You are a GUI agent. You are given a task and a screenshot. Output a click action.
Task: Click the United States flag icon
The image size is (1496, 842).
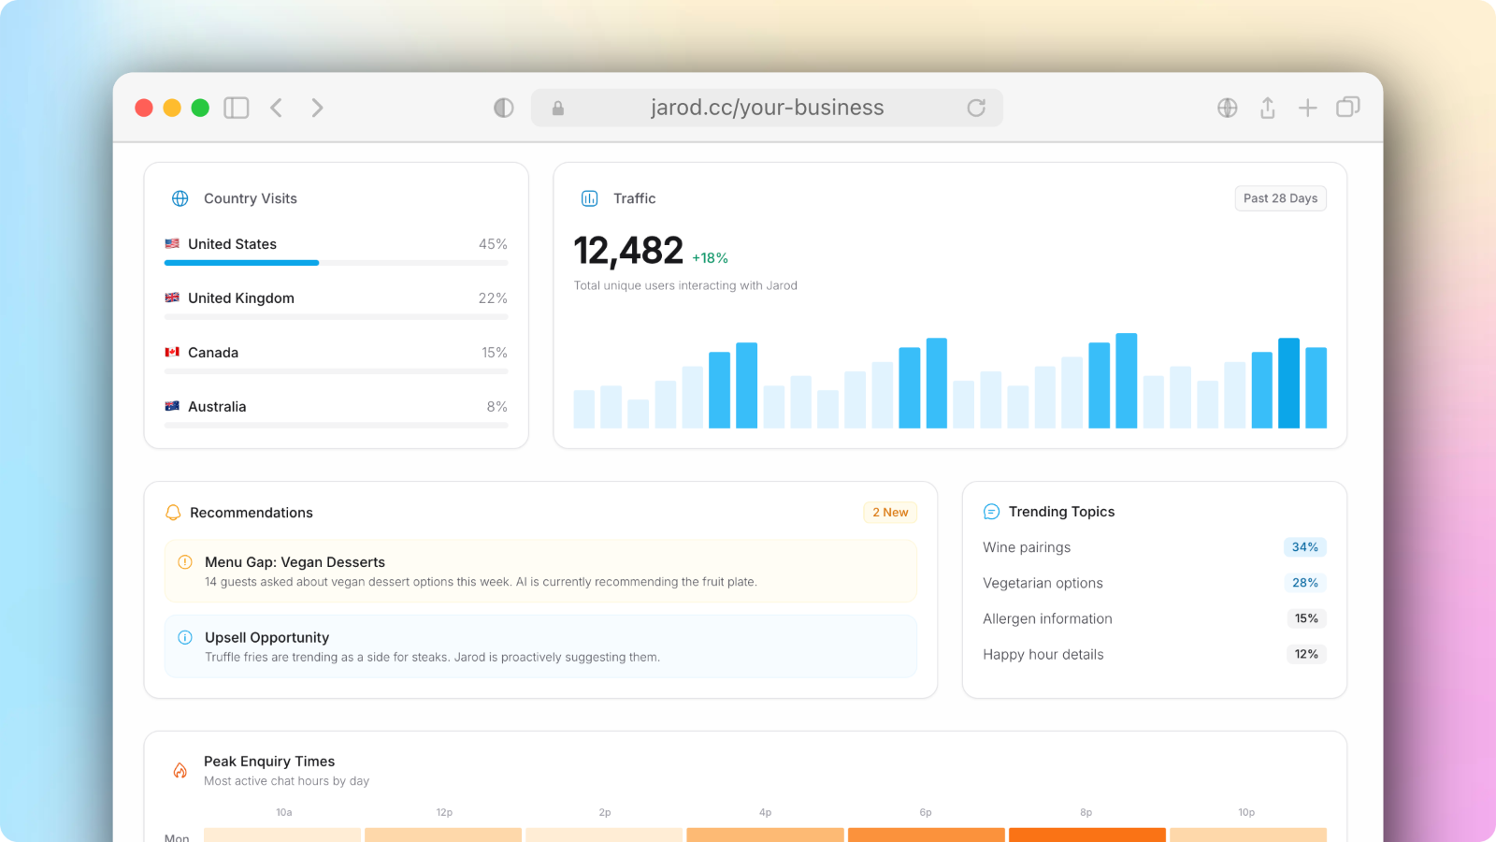click(172, 243)
